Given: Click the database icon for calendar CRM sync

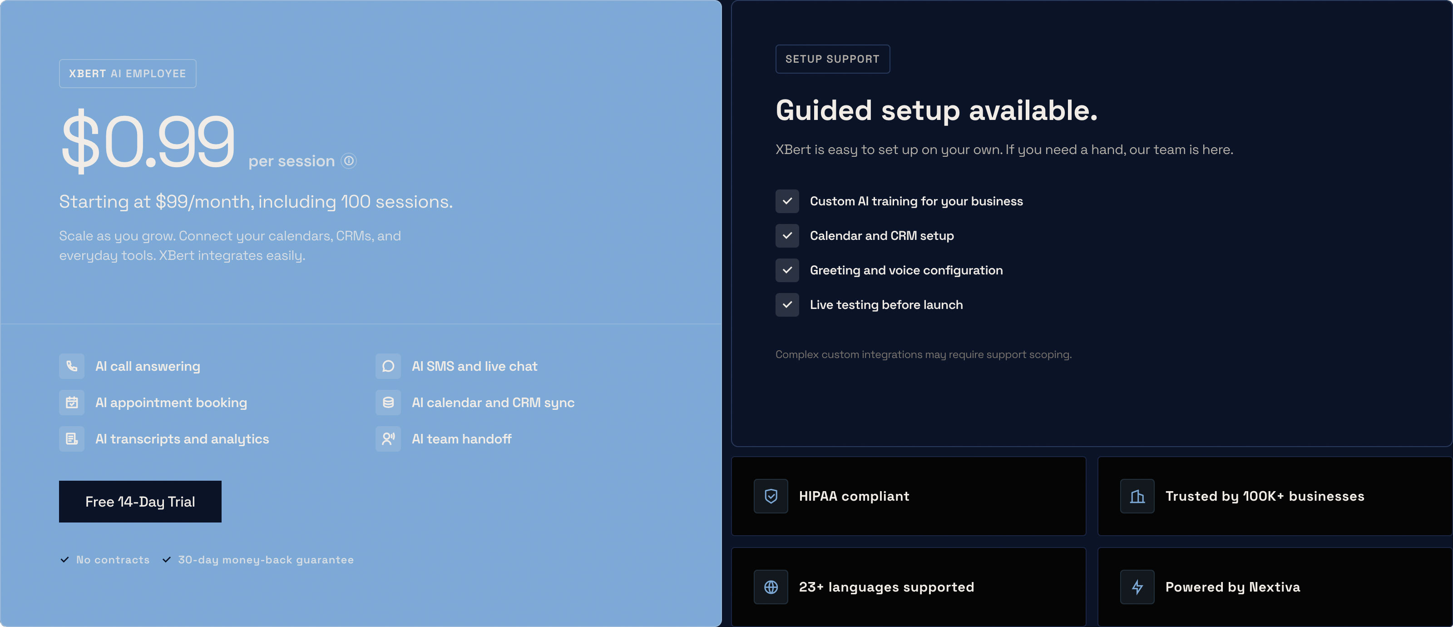Looking at the screenshot, I should (388, 403).
